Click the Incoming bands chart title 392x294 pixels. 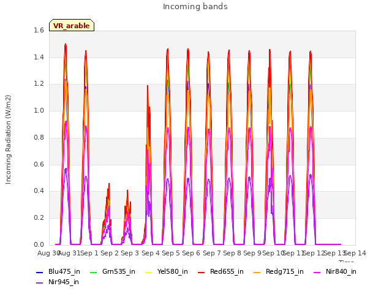195,7
